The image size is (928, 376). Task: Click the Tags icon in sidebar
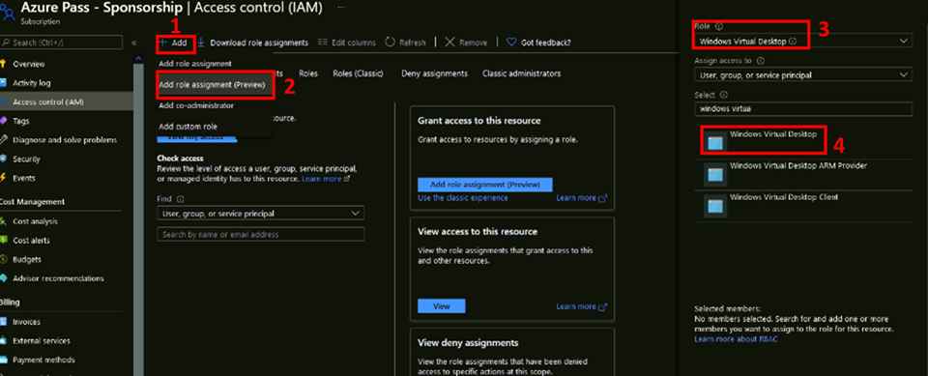pyautogui.click(x=3, y=121)
